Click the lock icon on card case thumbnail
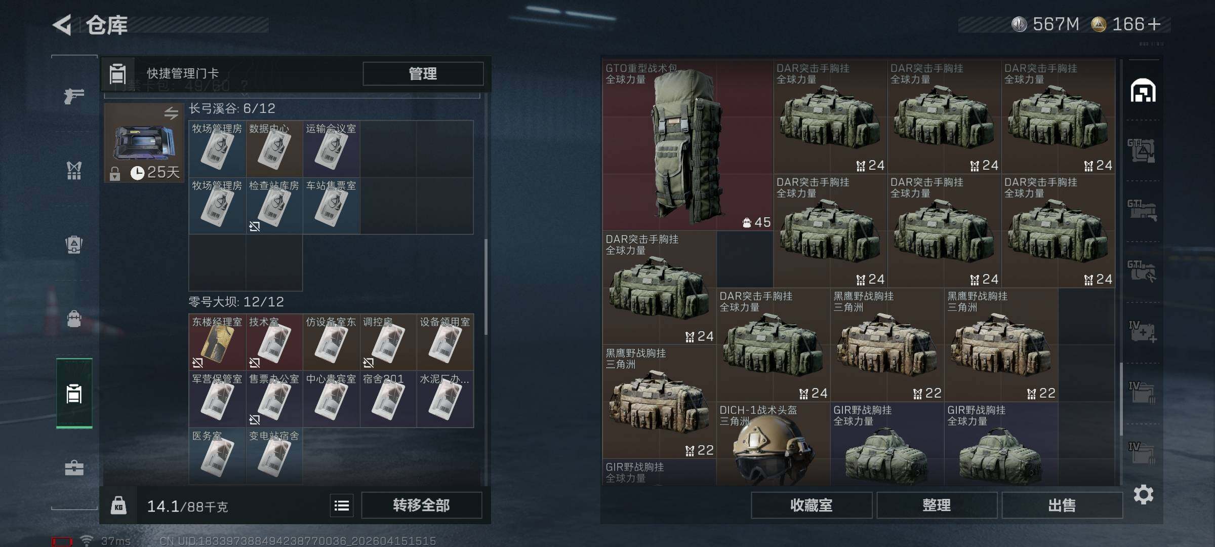Image resolution: width=1215 pixels, height=547 pixels. (115, 174)
